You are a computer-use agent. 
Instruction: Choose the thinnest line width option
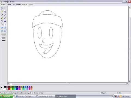point(4,34)
